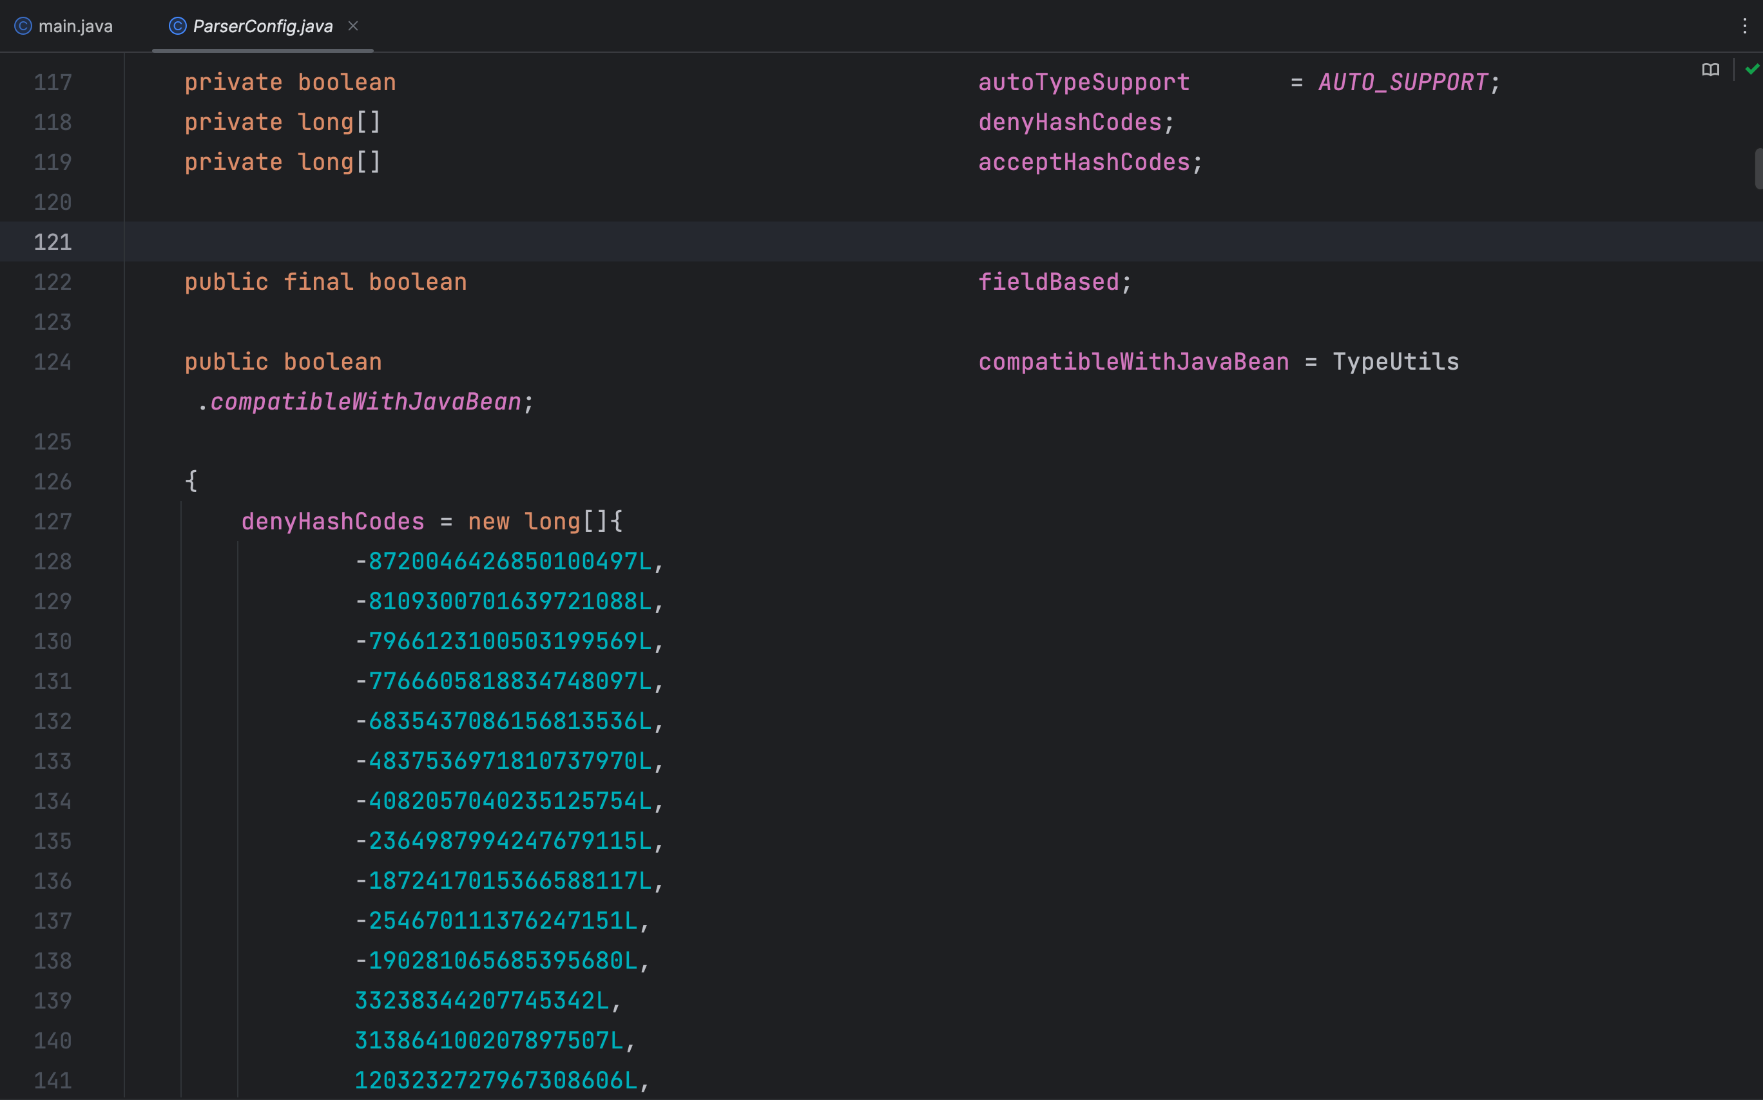This screenshot has width=1763, height=1100.
Task: Click the opening brace on line 126
Action: (x=191, y=482)
